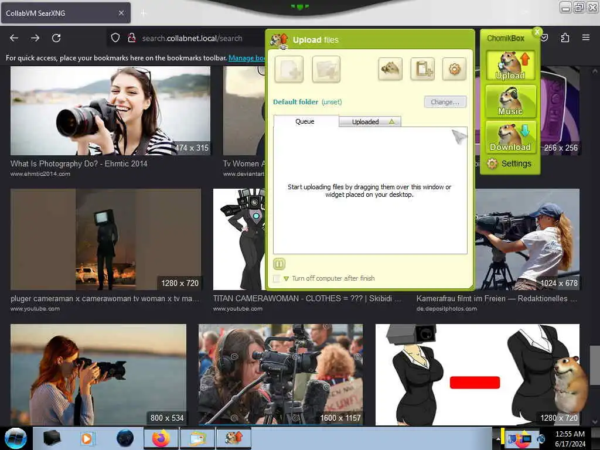600x450 pixels.
Task: Open the black box app in taskbar
Action: pyautogui.click(x=52, y=438)
